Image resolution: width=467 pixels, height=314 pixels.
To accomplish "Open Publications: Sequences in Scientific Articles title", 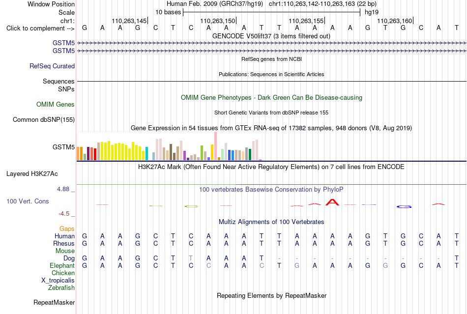I will pos(271,74).
